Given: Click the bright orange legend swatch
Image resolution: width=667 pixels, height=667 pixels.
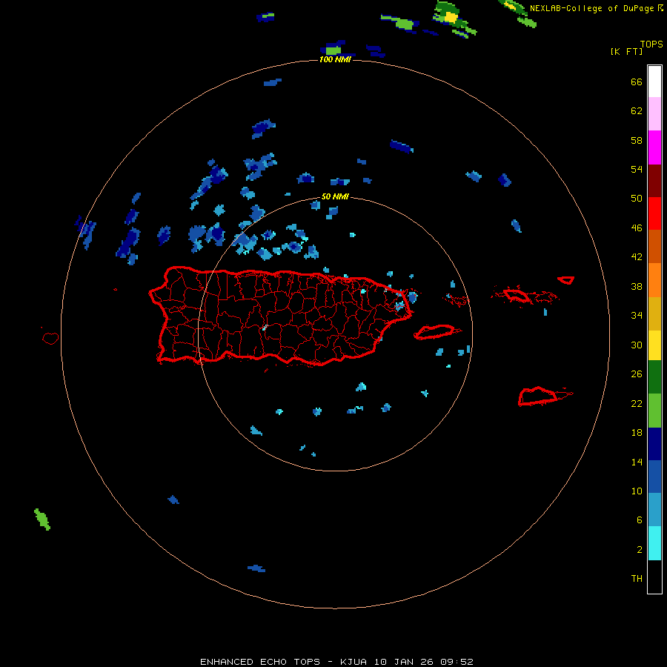Looking at the screenshot, I should tap(654, 280).
